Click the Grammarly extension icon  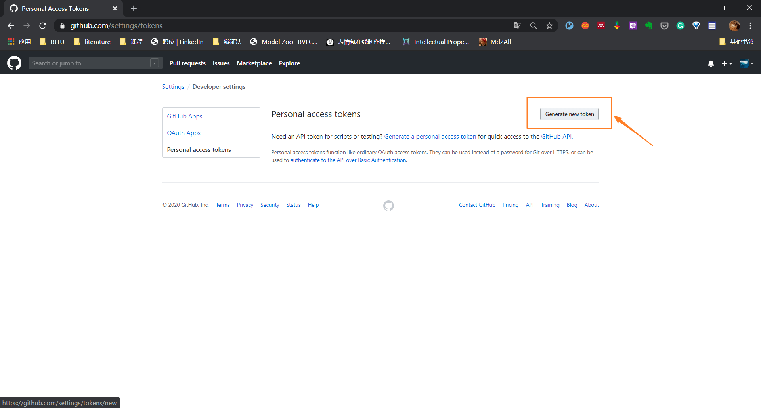[681, 26]
